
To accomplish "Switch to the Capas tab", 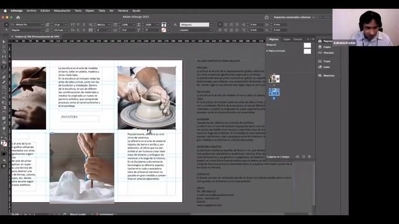I will click(287, 39).
